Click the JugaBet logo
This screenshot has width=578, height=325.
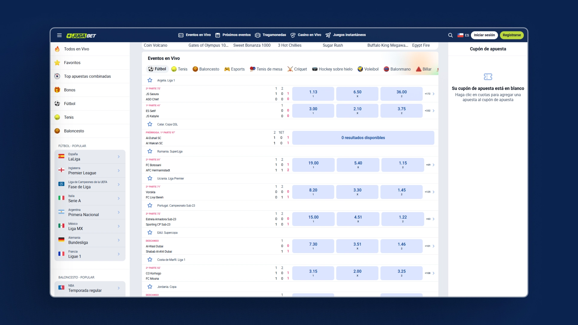click(x=81, y=36)
